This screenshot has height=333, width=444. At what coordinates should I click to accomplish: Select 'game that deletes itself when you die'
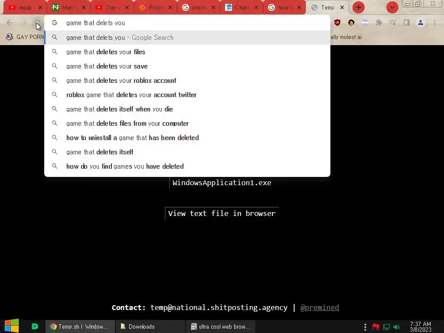pyautogui.click(x=187, y=109)
